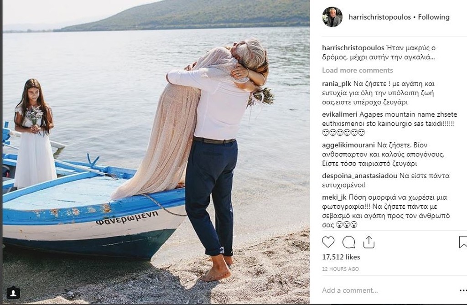This screenshot has width=467, height=305.
Task: View the 17,512 likes list
Action: pyautogui.click(x=341, y=257)
